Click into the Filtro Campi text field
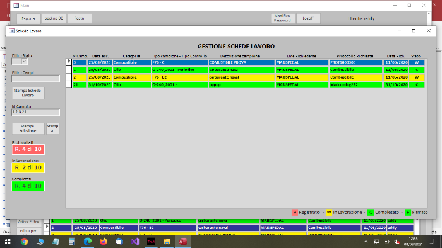Viewport: 442px width, 248px height. (36, 78)
